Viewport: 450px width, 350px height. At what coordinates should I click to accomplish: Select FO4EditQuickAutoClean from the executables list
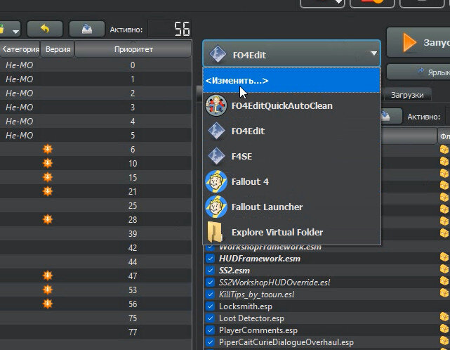[x=291, y=105]
